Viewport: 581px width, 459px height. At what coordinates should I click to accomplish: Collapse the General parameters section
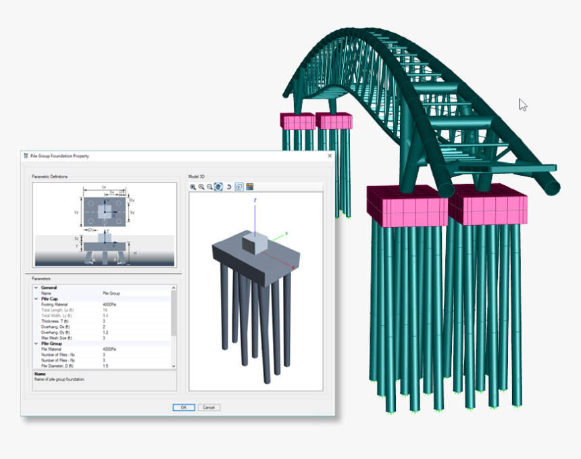pos(37,288)
